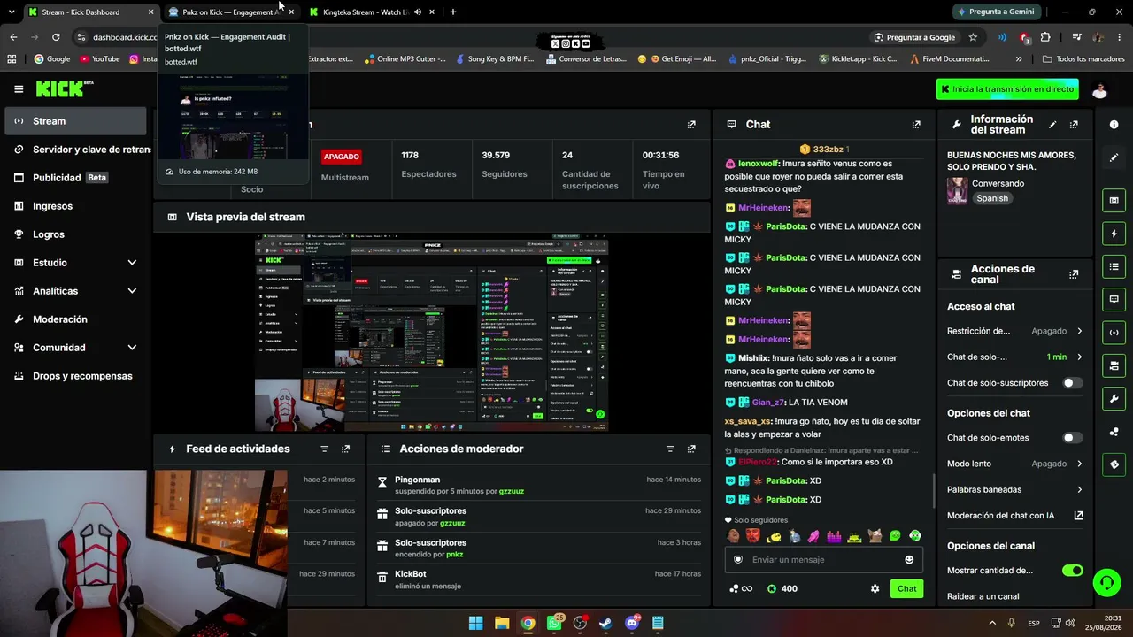
Task: Click Inicia la transmisión en directo
Action: 1007,89
